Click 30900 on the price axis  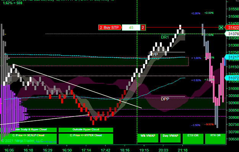click(234, 103)
